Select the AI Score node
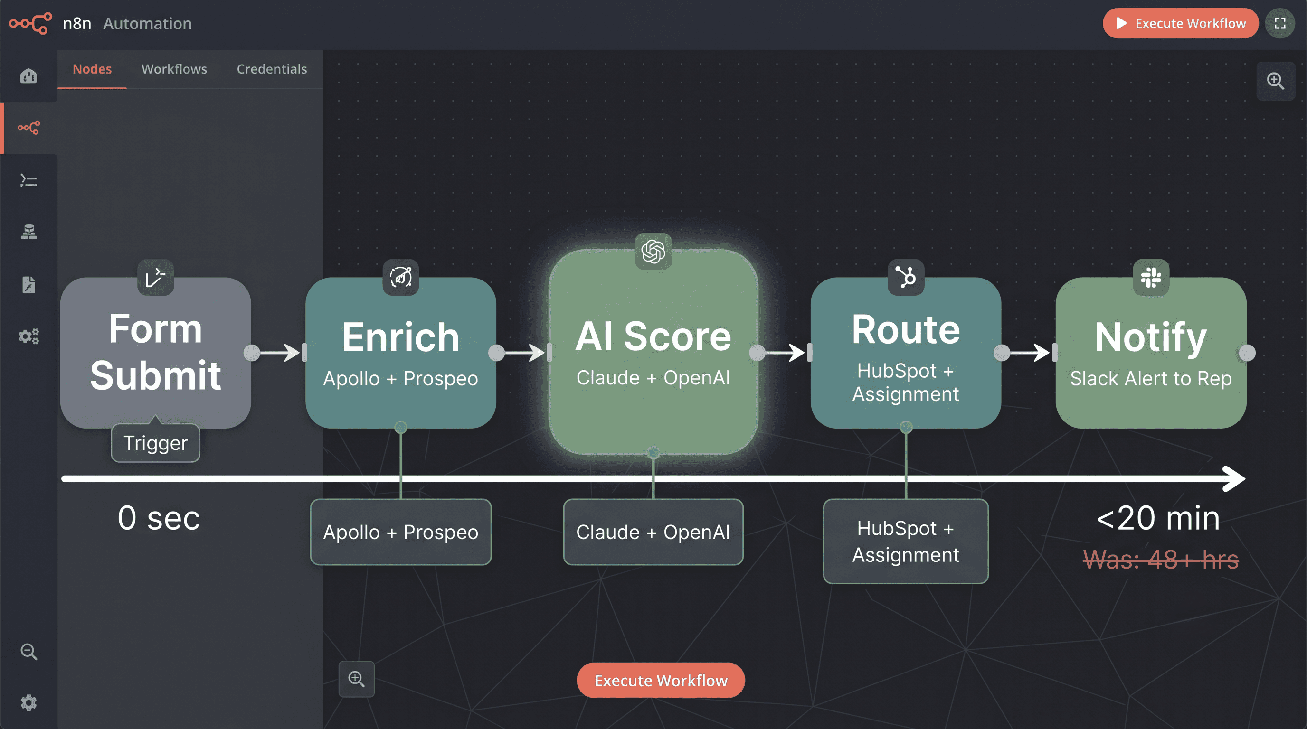 pos(653,352)
